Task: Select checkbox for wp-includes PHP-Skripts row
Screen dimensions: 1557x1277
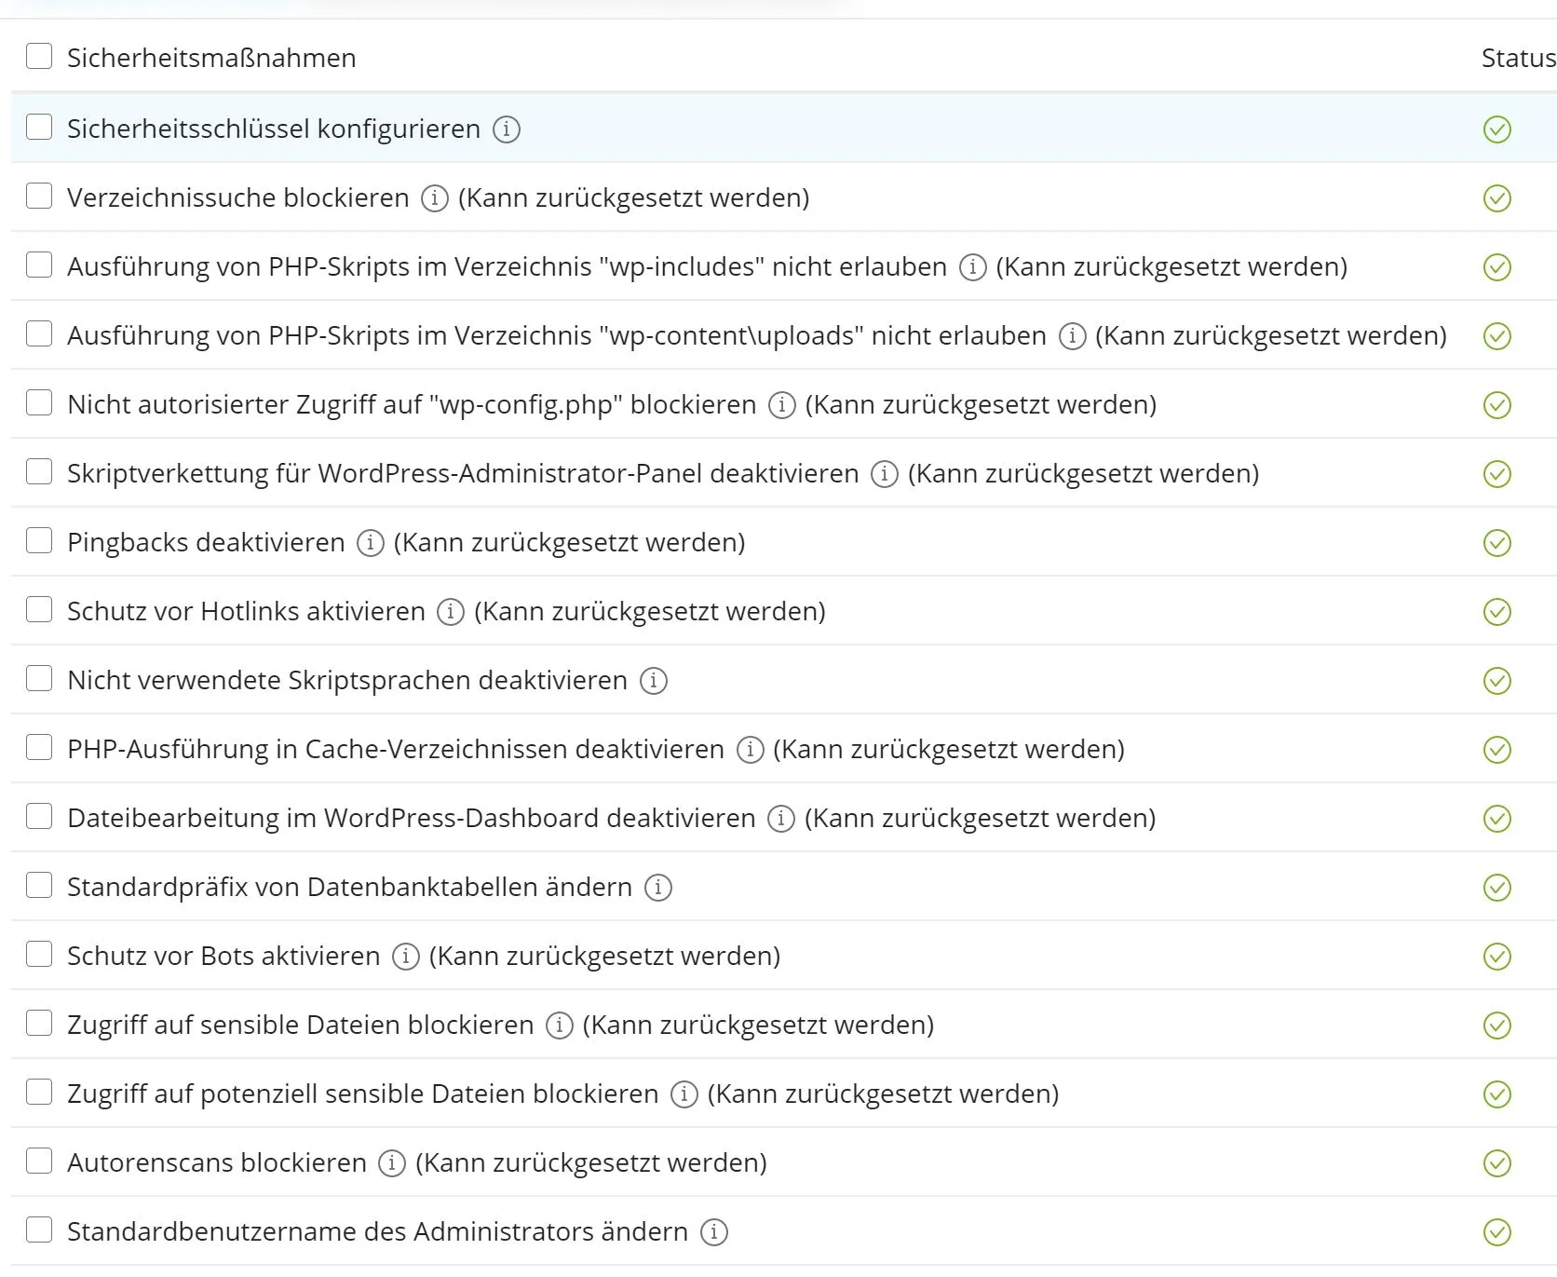Action: pyautogui.click(x=39, y=265)
